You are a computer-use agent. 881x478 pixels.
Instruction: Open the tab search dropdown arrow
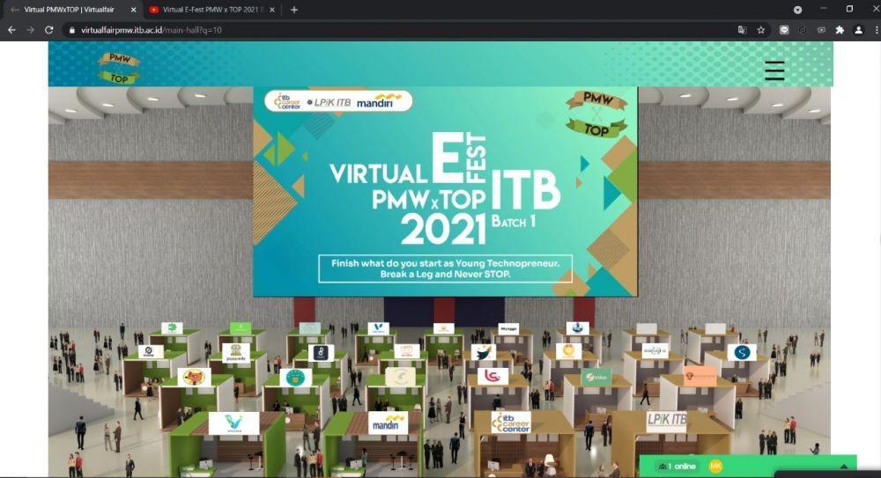(x=797, y=10)
